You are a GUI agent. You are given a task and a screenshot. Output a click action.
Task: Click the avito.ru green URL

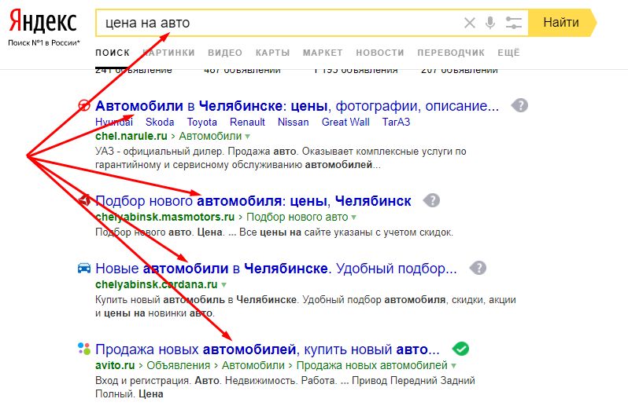pos(115,365)
